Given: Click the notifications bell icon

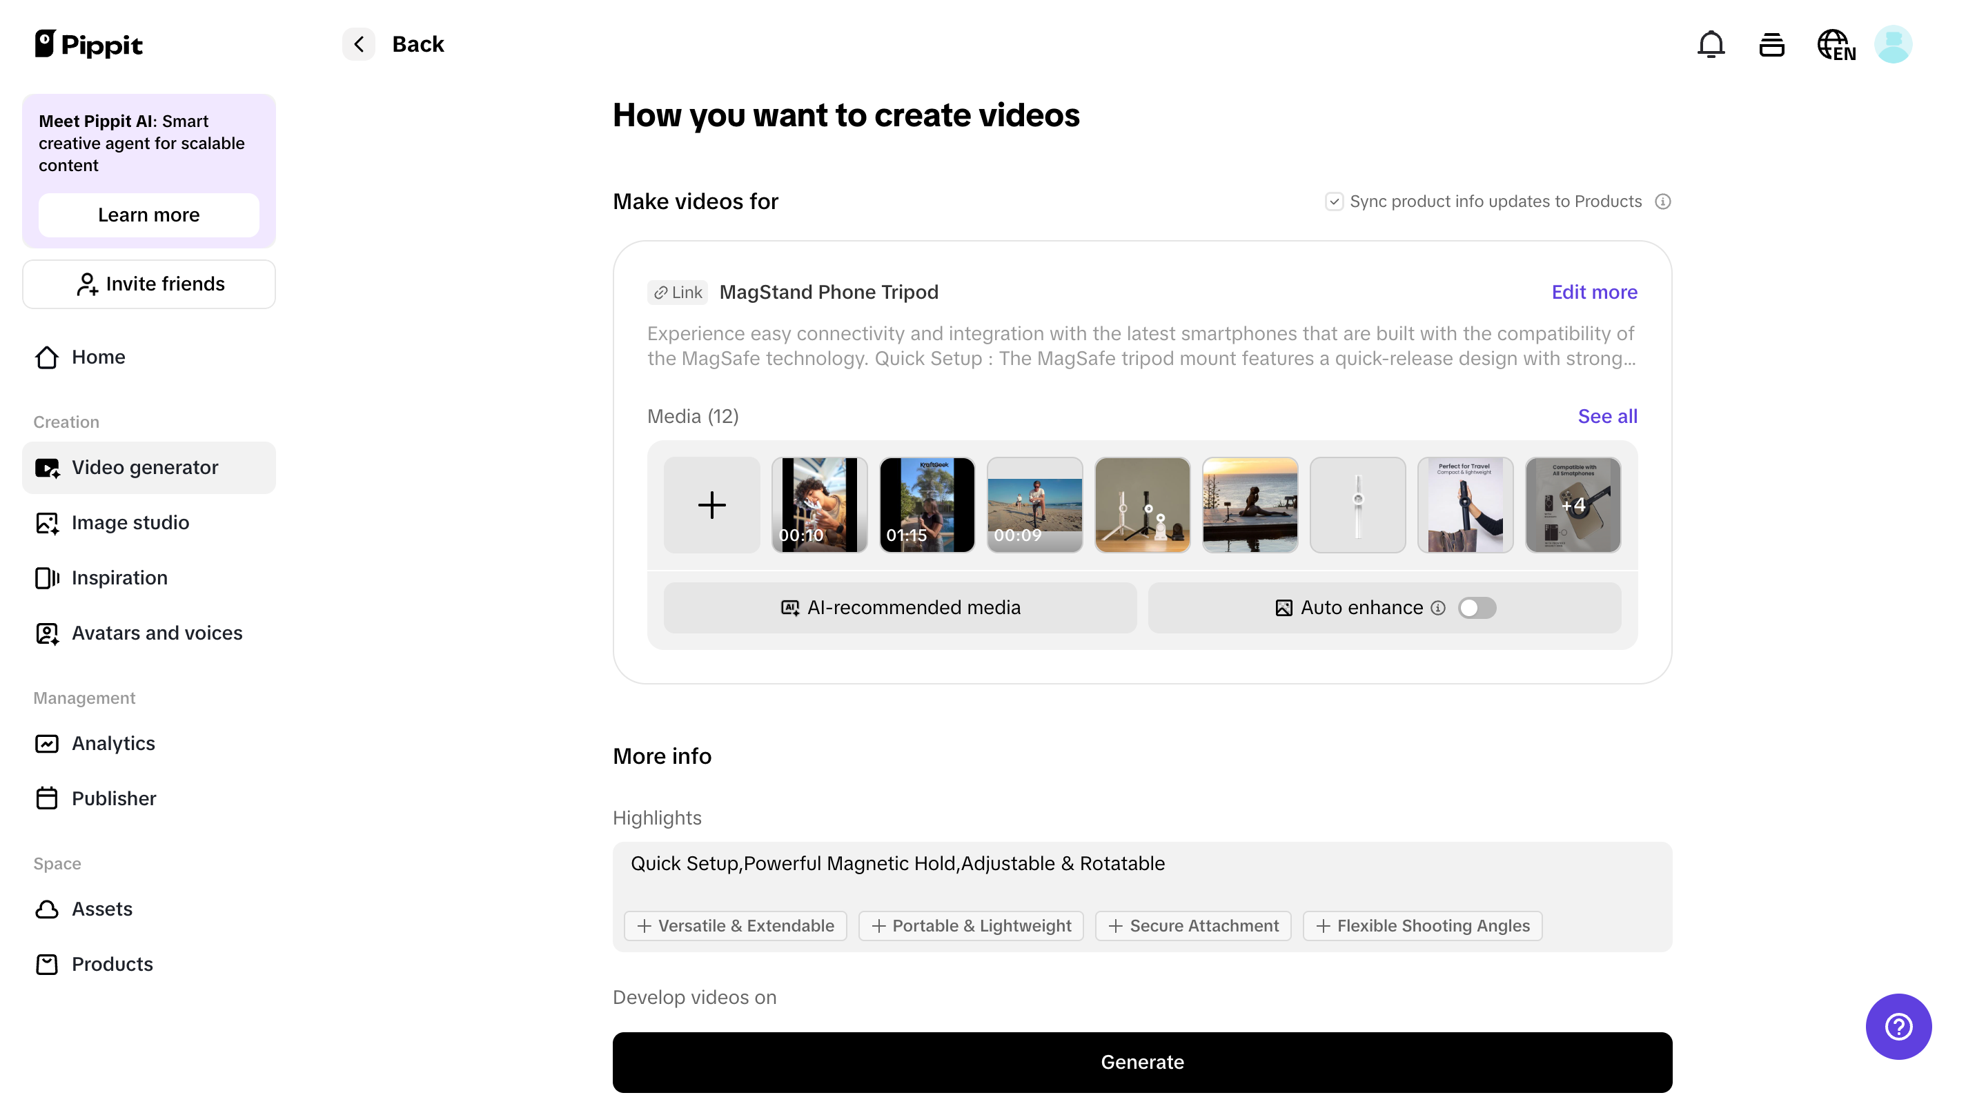Looking at the screenshot, I should click(x=1710, y=45).
